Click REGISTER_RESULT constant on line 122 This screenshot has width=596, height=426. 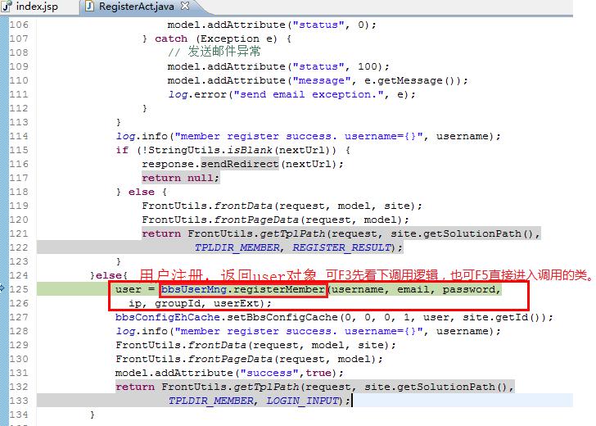click(341, 247)
